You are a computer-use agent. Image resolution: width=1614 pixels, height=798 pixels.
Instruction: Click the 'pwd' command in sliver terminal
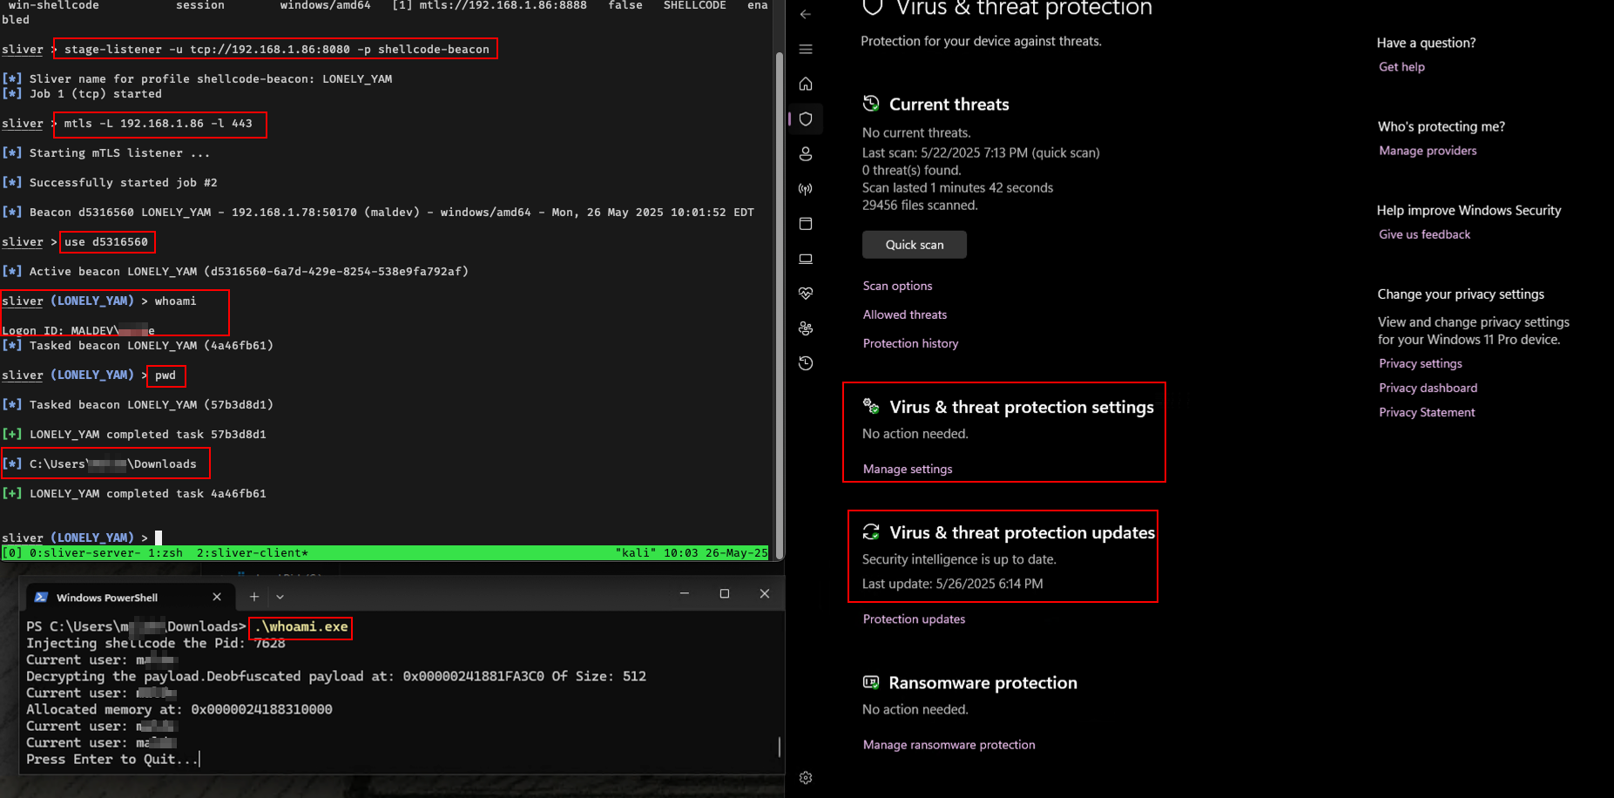coord(165,375)
